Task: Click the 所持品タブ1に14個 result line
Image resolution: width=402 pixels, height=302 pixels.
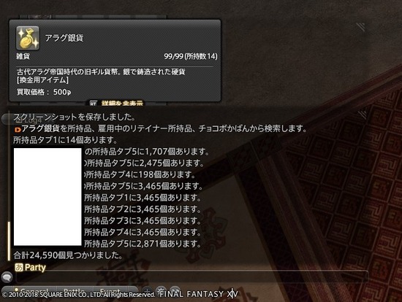Action: click(x=65, y=140)
